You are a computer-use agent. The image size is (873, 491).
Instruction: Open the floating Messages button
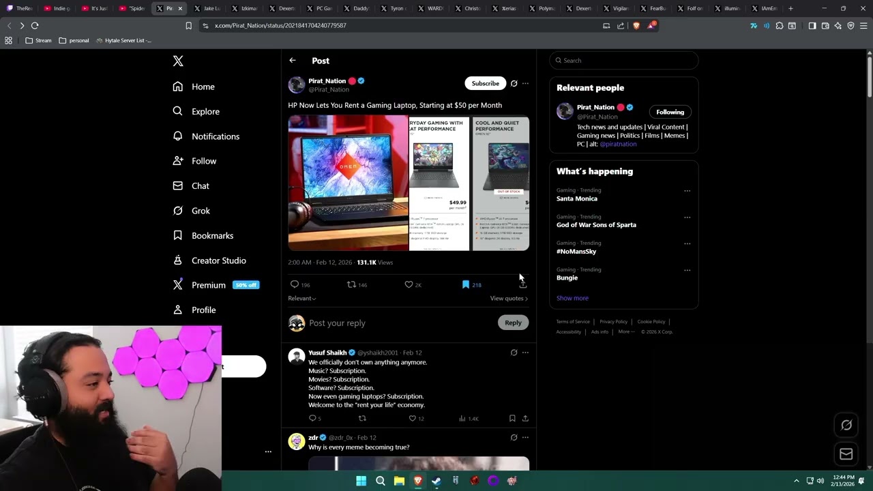pyautogui.click(x=846, y=453)
